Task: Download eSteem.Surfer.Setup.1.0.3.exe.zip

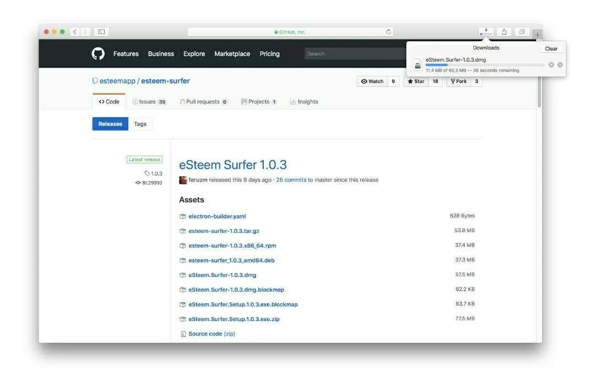Action: (234, 319)
